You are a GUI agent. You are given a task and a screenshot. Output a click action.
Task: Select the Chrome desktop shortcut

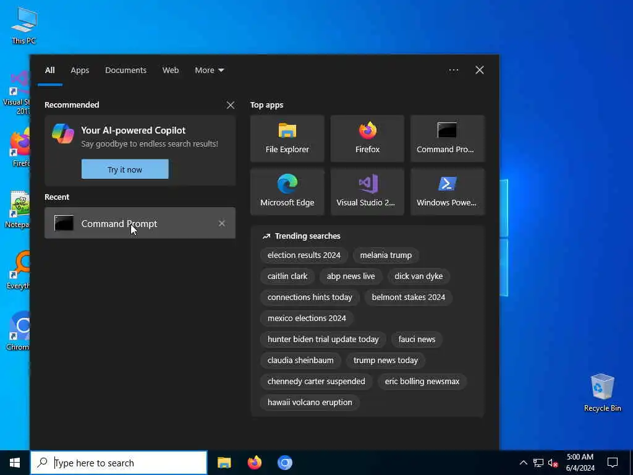19,332
